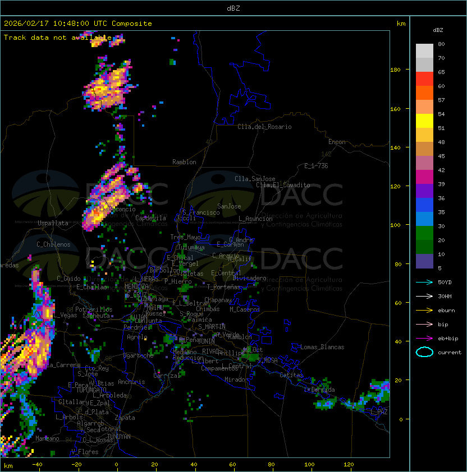The image size is (467, 472).
Task: Click the magenta eb+bip arrow in legend
Action: [424, 339]
